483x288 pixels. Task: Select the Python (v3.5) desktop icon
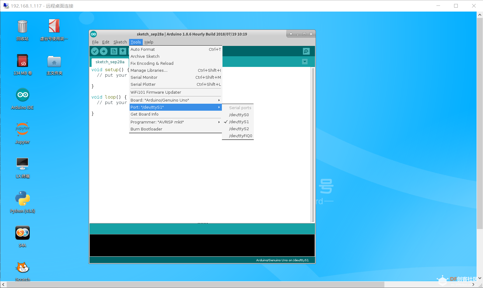pyautogui.click(x=23, y=199)
